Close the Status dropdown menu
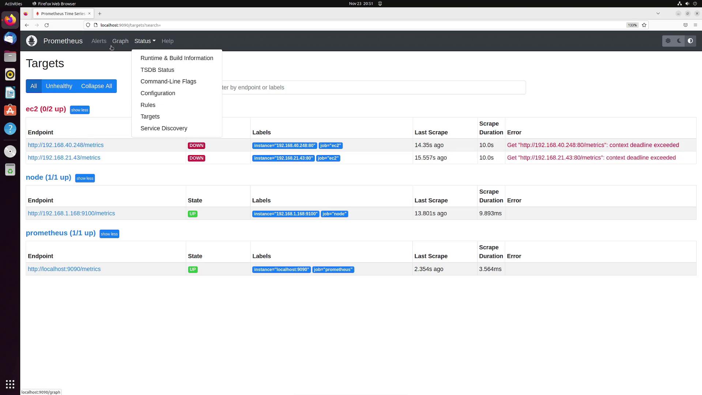This screenshot has height=395, width=702. click(145, 41)
